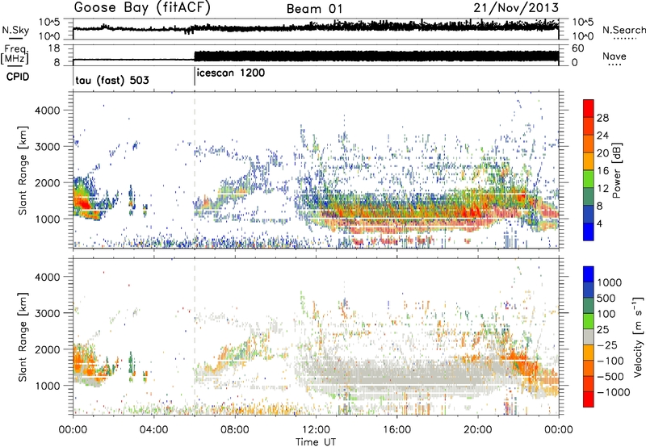Click the 'Freq. [MHz]' axis label
Image resolution: width=646 pixels, height=447 pixels.
click(x=15, y=55)
